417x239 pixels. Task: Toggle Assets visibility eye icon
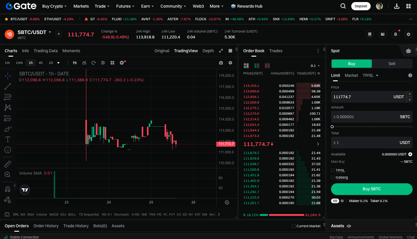coord(349,226)
